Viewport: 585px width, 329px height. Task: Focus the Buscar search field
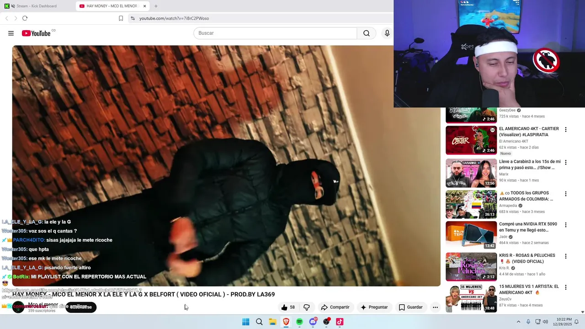pyautogui.click(x=275, y=33)
